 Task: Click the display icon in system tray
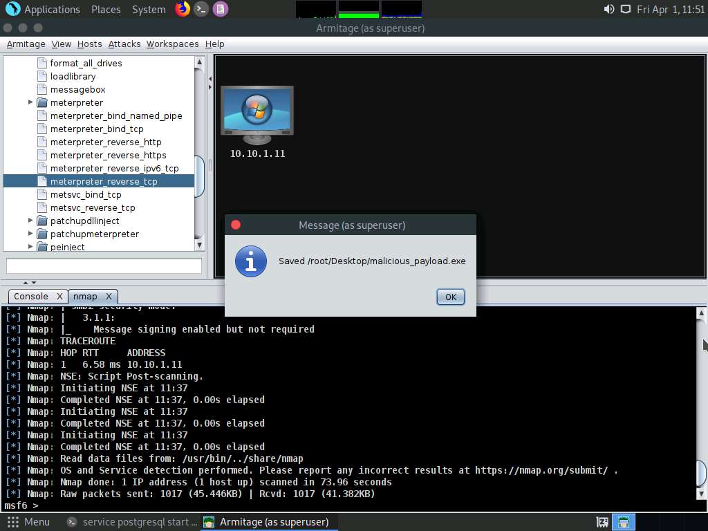[625, 9]
